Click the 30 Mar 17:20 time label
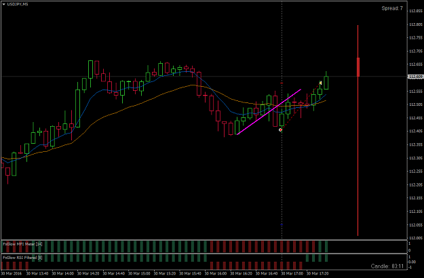The width and height of the screenshot is (424, 278). [317, 273]
